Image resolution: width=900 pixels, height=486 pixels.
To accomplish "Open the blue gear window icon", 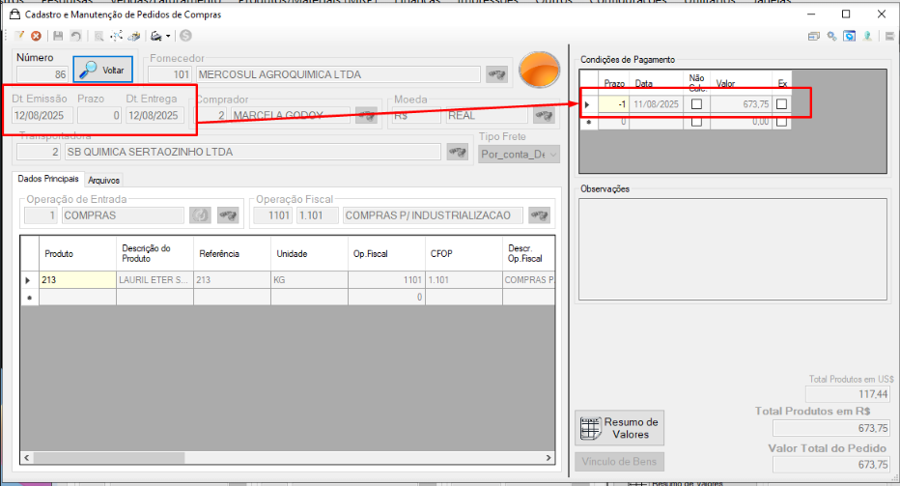I will click(850, 36).
